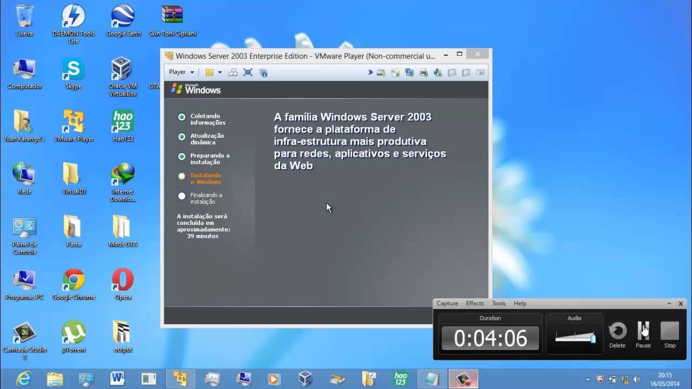Click the message log icon in VMware toolbar
The width and height of the screenshot is (692, 389).
tap(480, 72)
